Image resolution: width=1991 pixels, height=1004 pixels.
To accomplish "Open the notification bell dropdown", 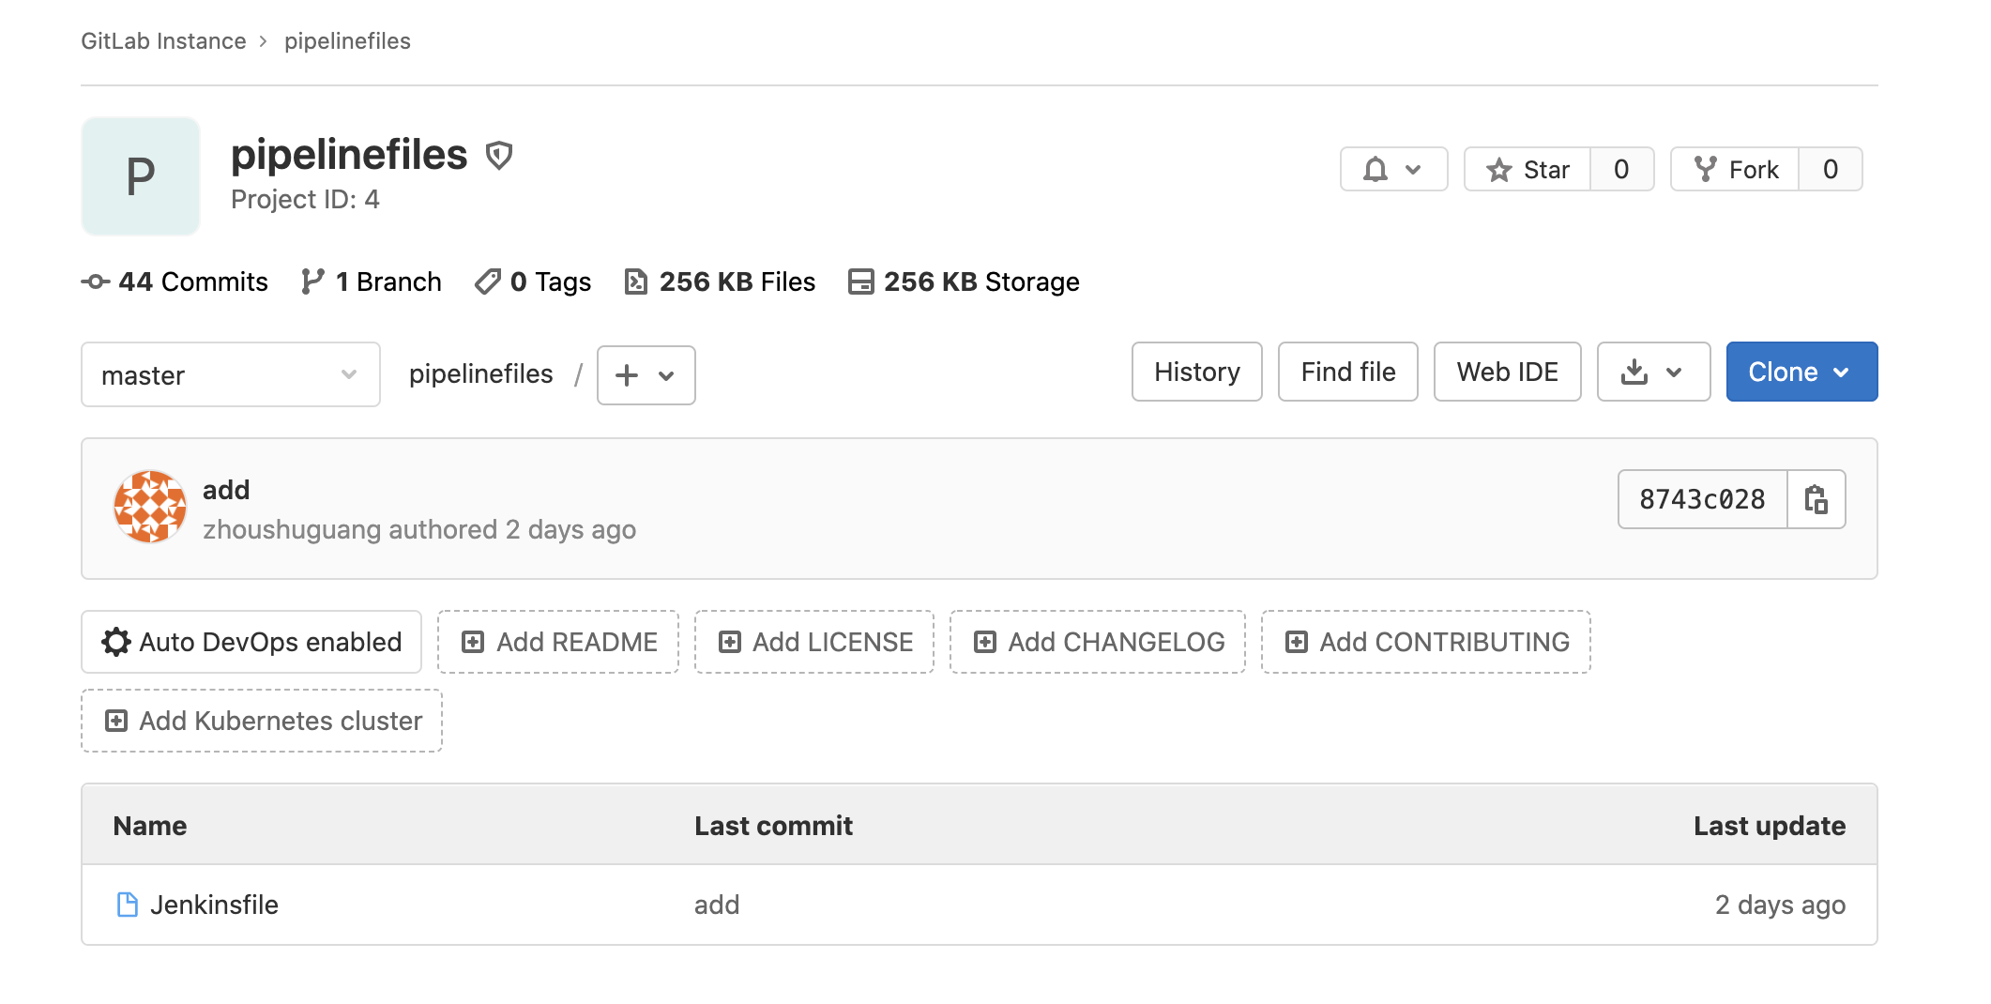I will pos(1393,170).
